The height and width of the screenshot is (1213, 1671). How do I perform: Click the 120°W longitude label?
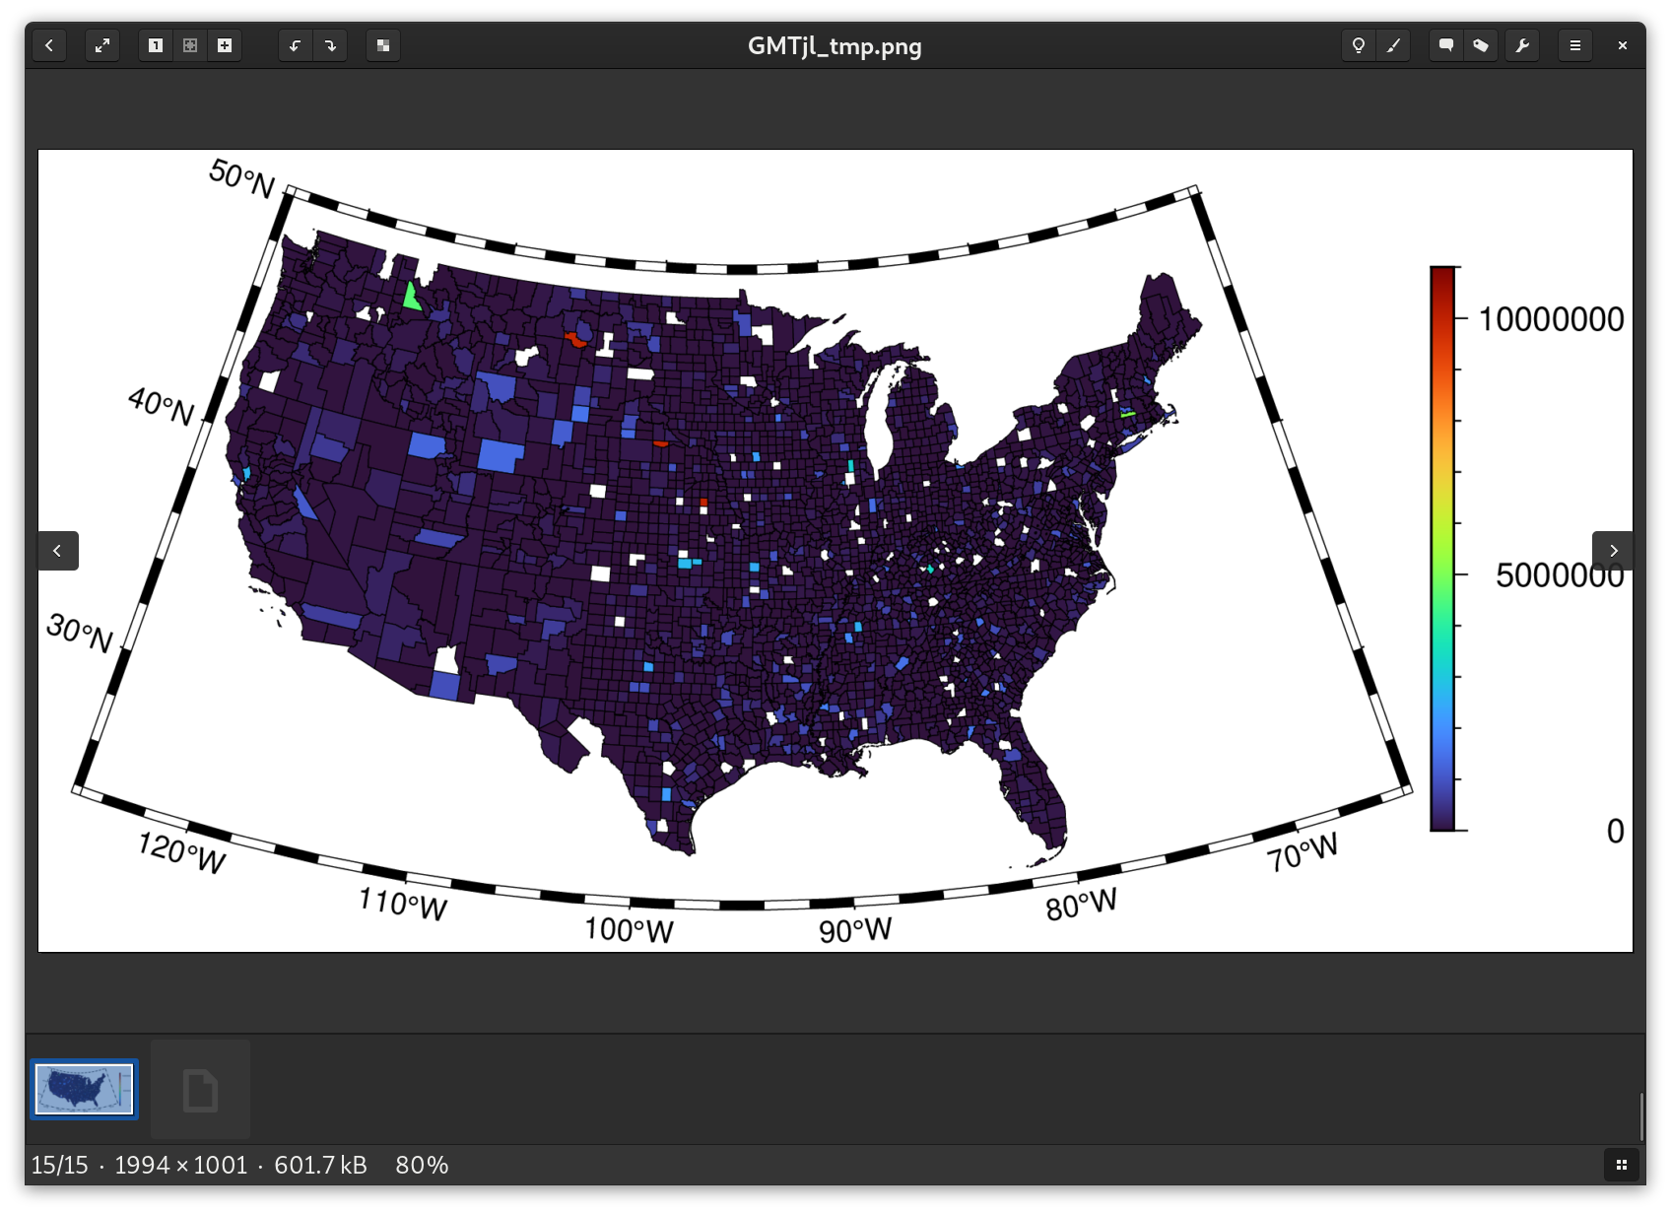click(x=182, y=852)
